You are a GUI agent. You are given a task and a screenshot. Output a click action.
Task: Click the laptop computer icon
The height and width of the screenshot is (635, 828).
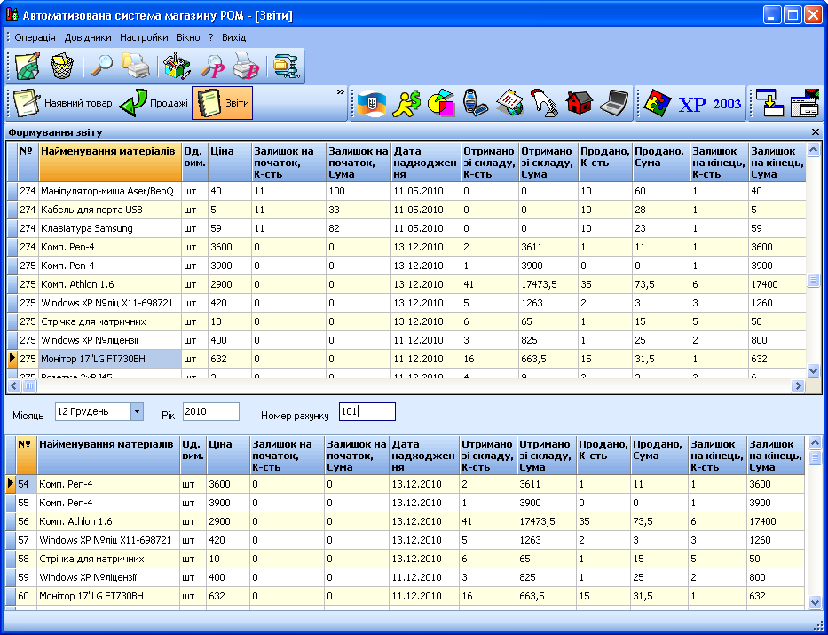[614, 103]
